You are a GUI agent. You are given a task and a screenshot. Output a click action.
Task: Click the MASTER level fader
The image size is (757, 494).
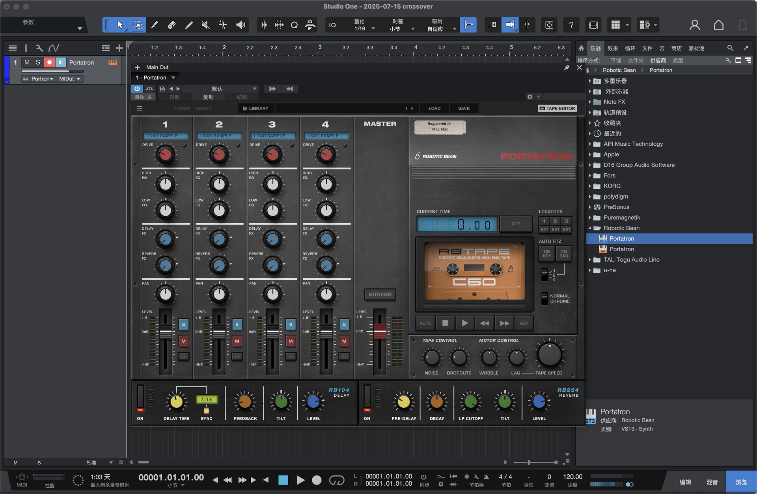(x=380, y=331)
